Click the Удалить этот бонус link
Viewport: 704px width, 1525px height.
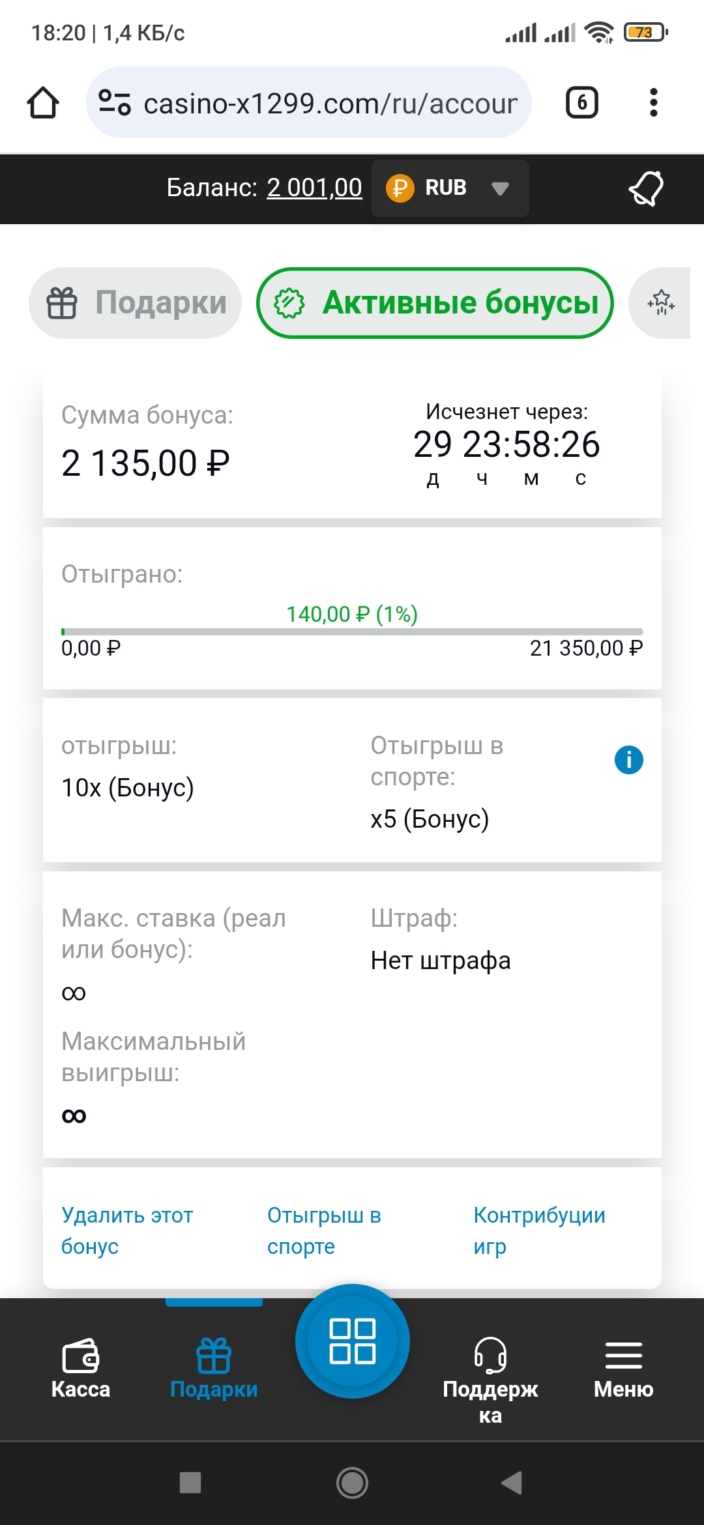pos(126,1230)
